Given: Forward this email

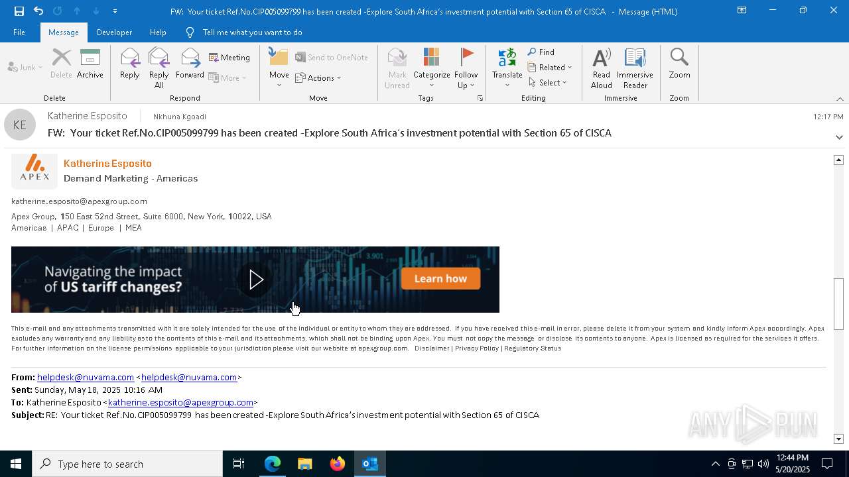Looking at the screenshot, I should [x=190, y=64].
